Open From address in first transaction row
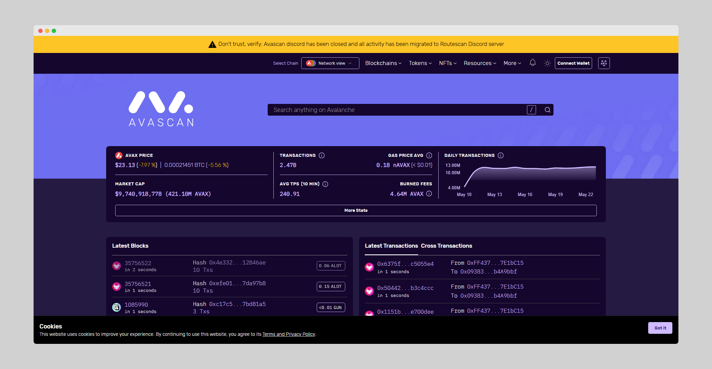 495,263
